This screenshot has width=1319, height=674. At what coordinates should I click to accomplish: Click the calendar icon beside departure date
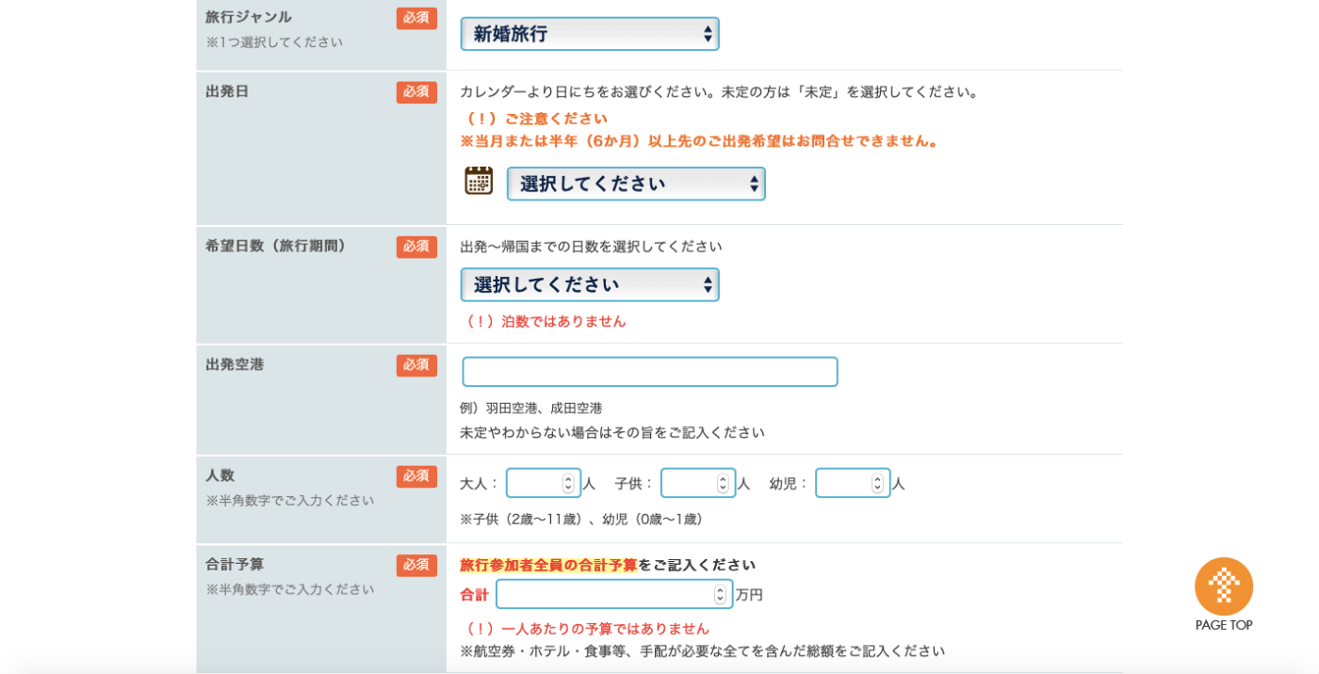tap(479, 181)
